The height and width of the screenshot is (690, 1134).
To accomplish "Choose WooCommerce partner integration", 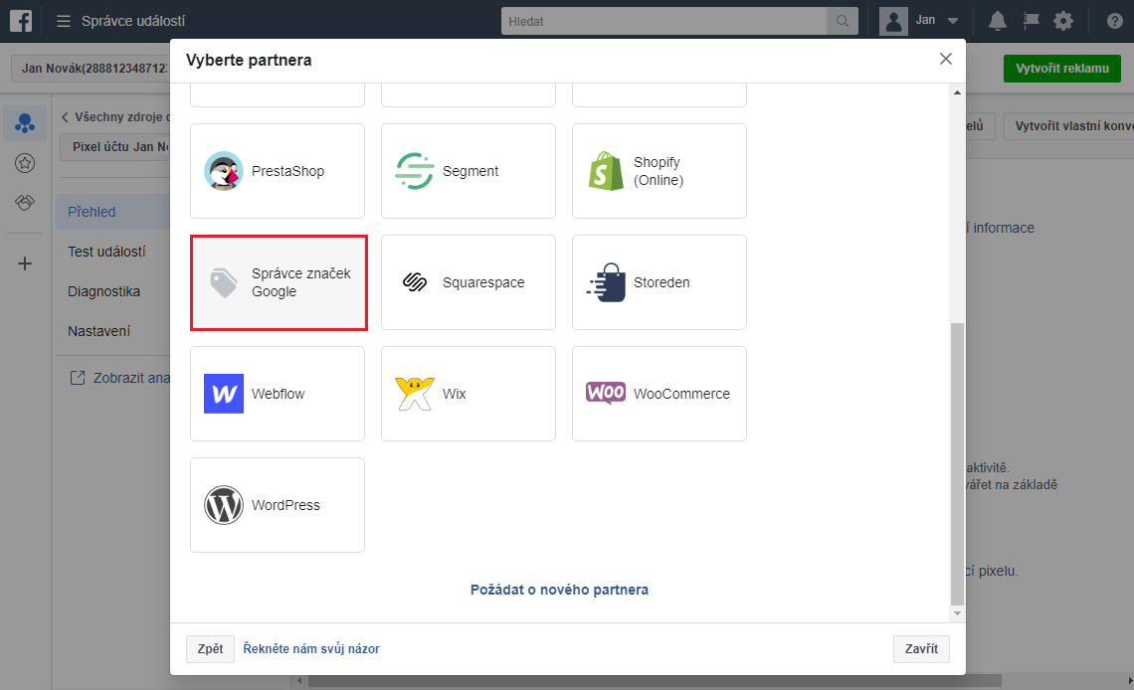I will click(659, 394).
